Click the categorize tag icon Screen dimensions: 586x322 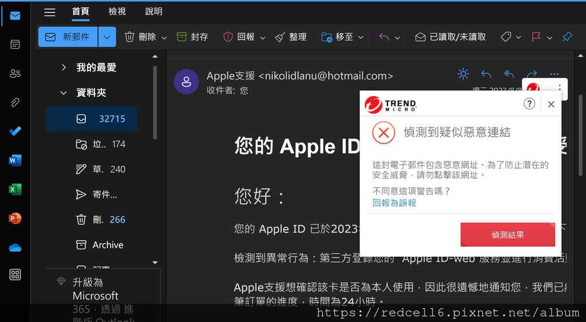[506, 37]
